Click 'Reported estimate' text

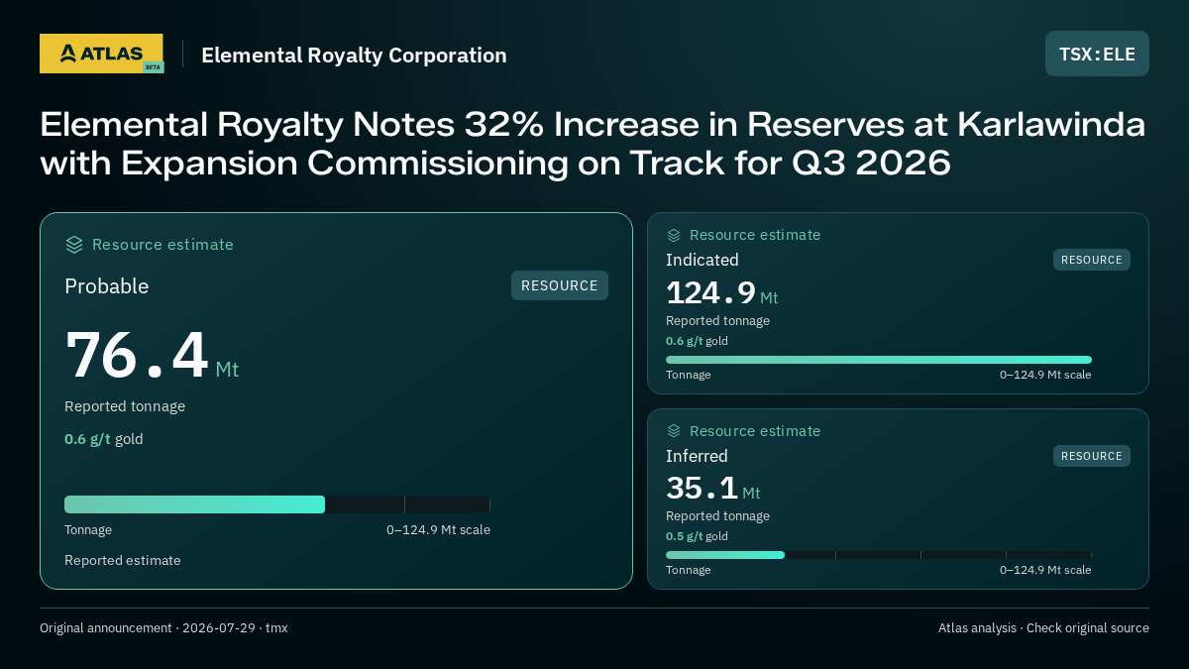[x=123, y=560]
